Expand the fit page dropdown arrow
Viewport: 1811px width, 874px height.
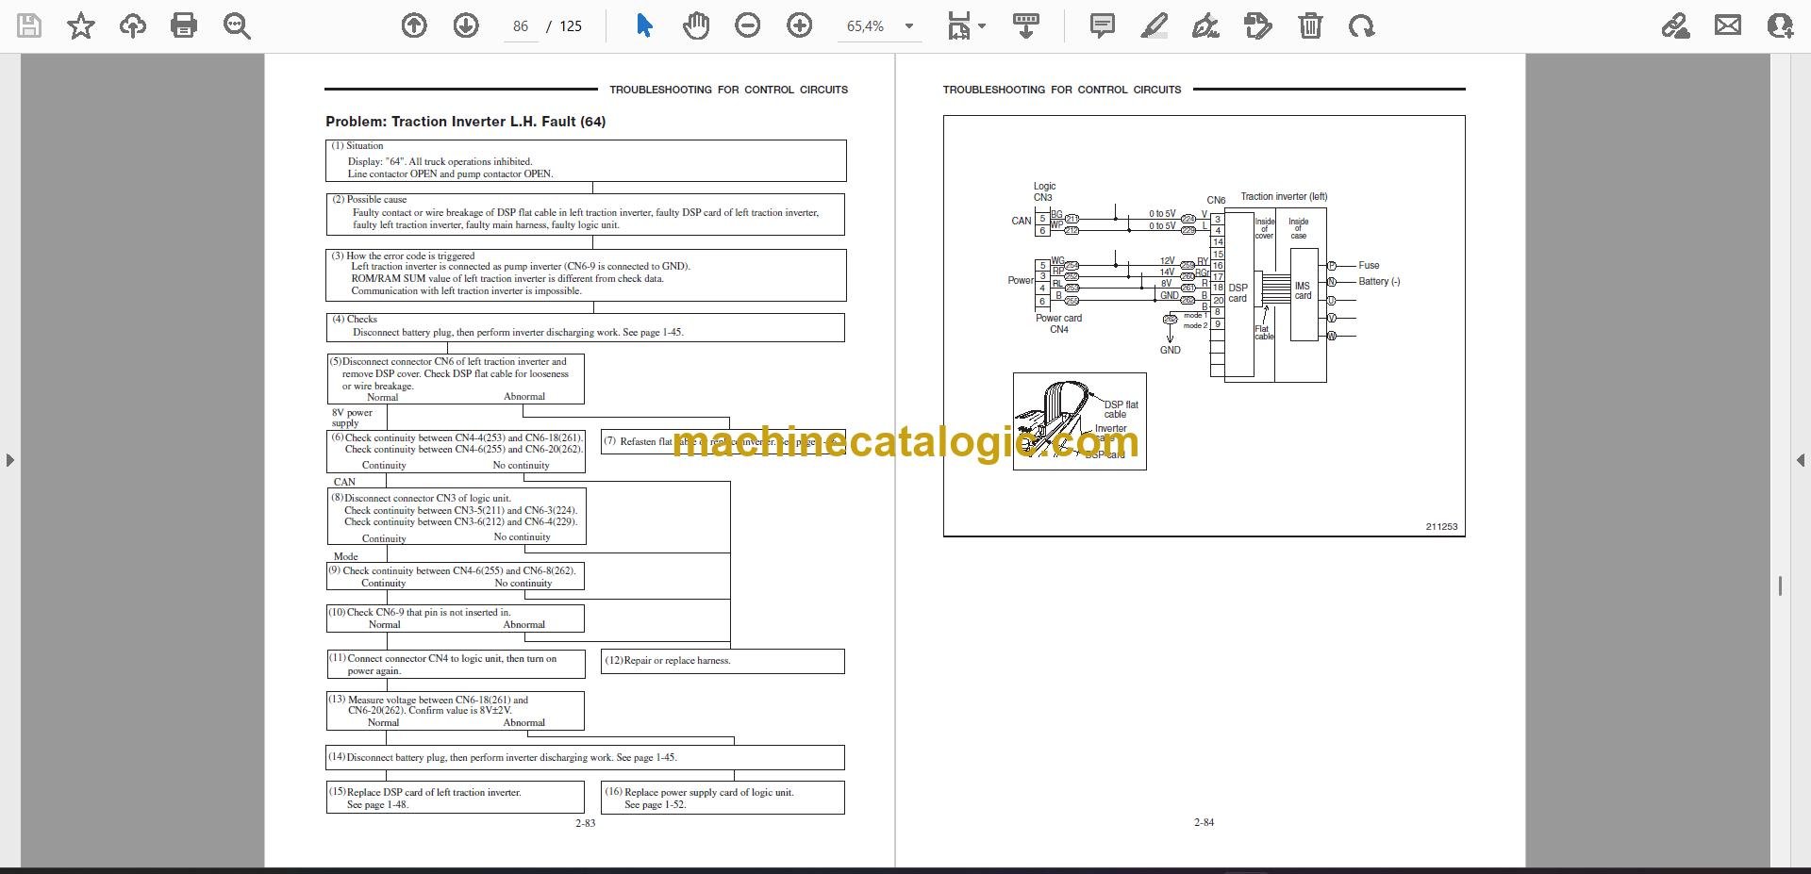982,26
